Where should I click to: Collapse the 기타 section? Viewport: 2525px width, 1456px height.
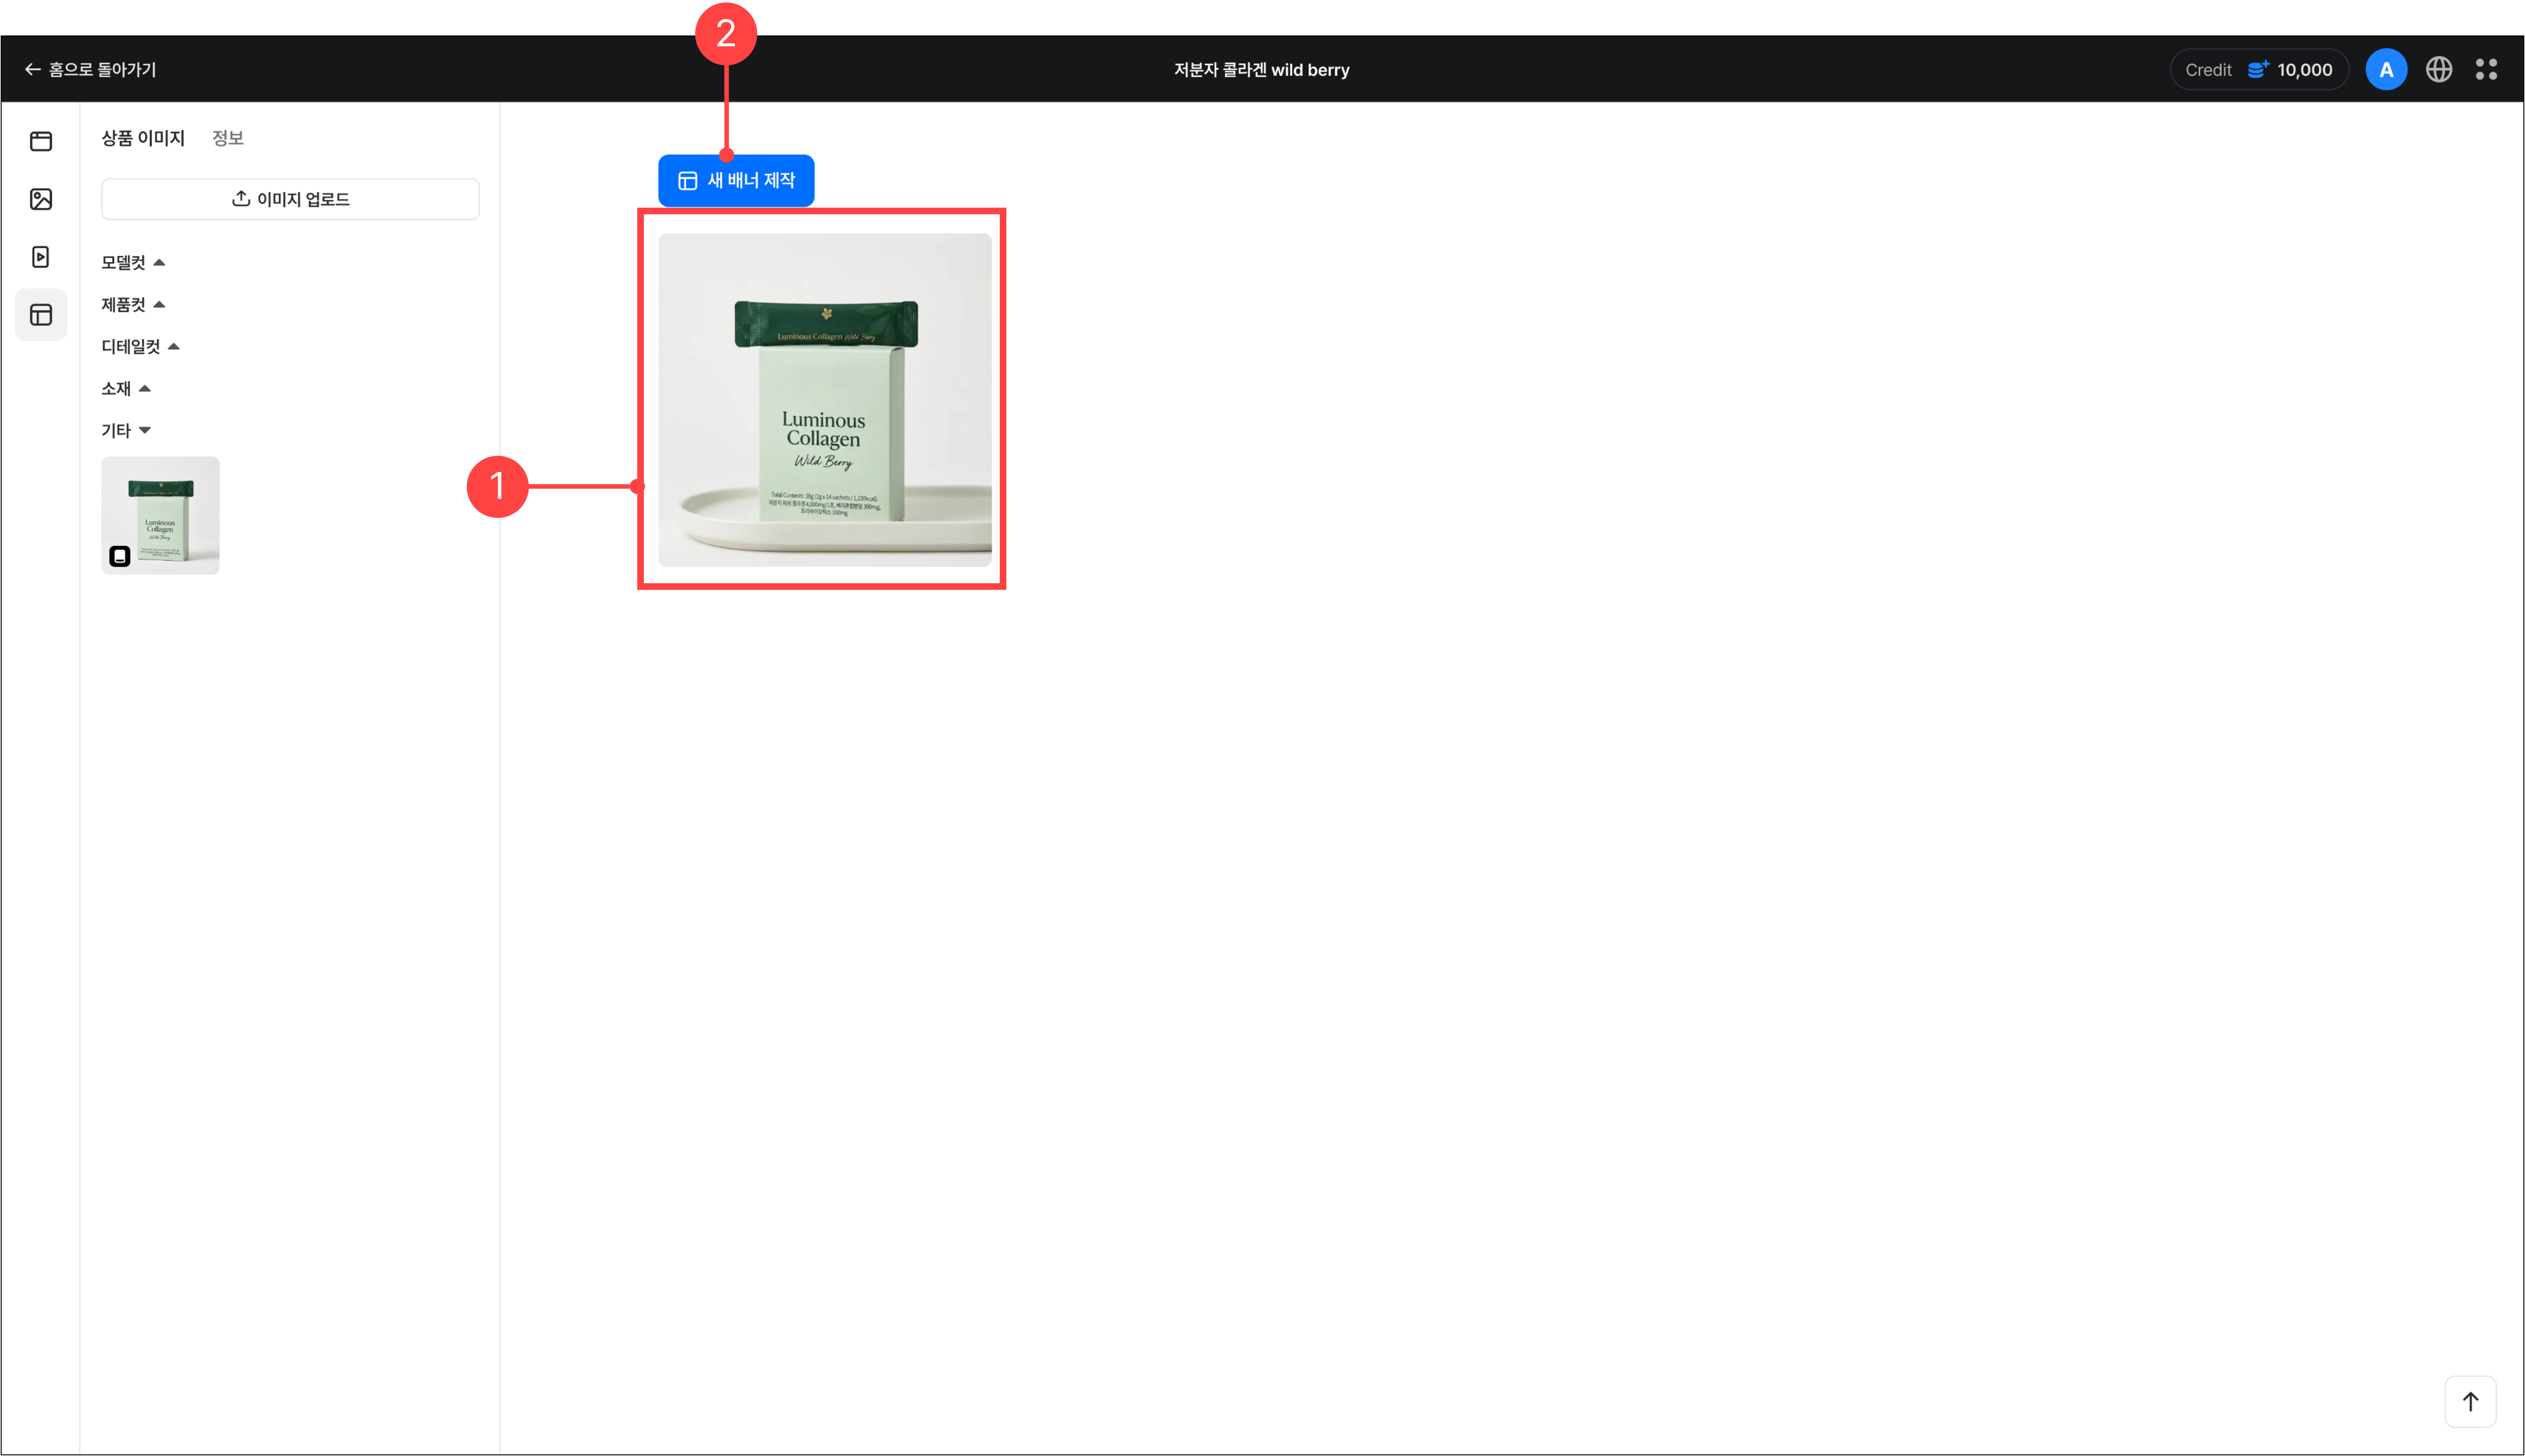[126, 431]
